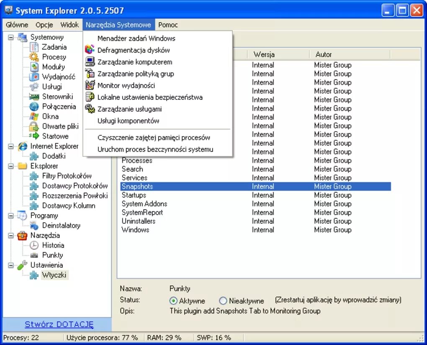427x345 pixels.
Task: Select the Uninstallers plugin row
Action: 255,221
